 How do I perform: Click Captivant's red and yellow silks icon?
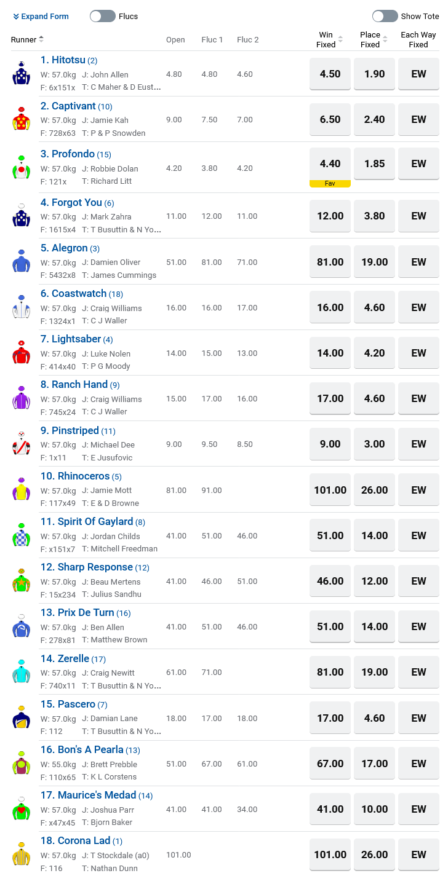(x=21, y=119)
